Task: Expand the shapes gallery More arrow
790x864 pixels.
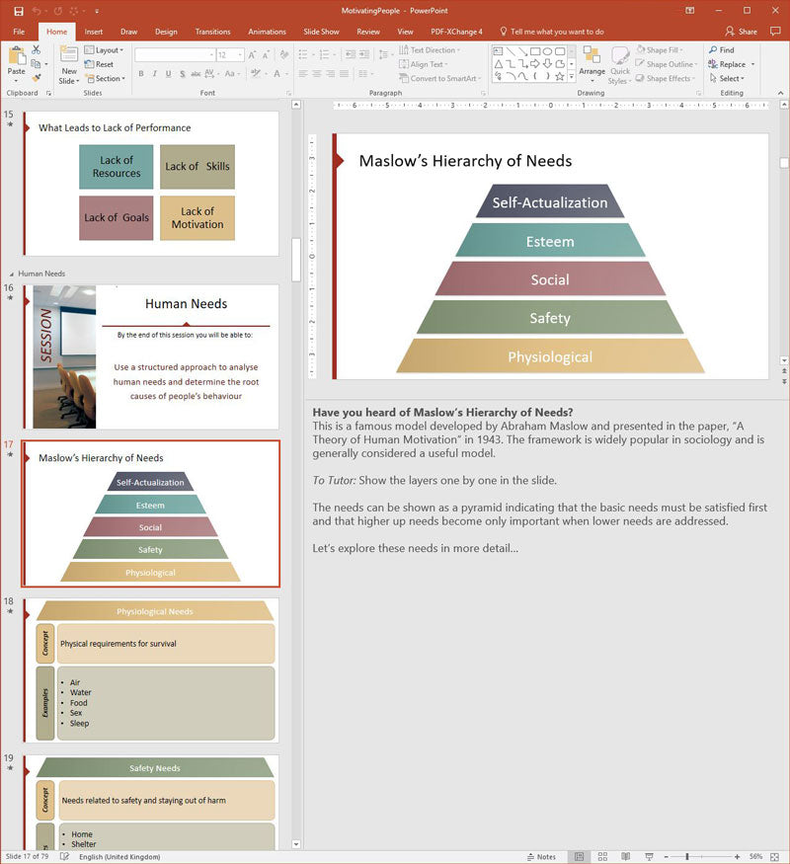Action: point(572,77)
